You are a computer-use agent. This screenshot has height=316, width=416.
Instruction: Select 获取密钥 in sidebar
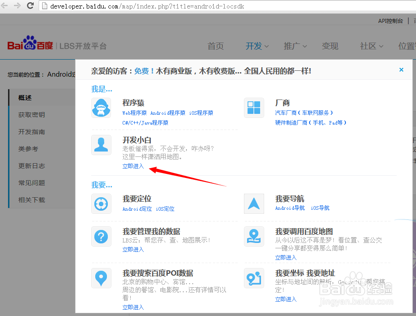42,115
